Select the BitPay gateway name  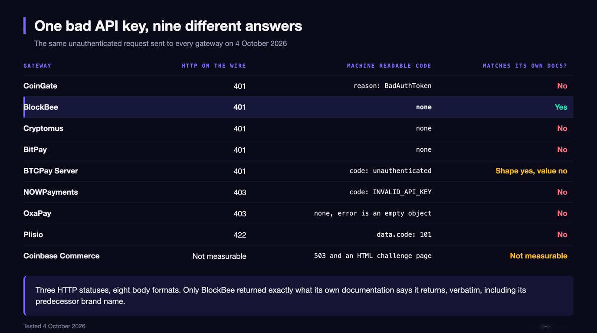click(x=35, y=150)
